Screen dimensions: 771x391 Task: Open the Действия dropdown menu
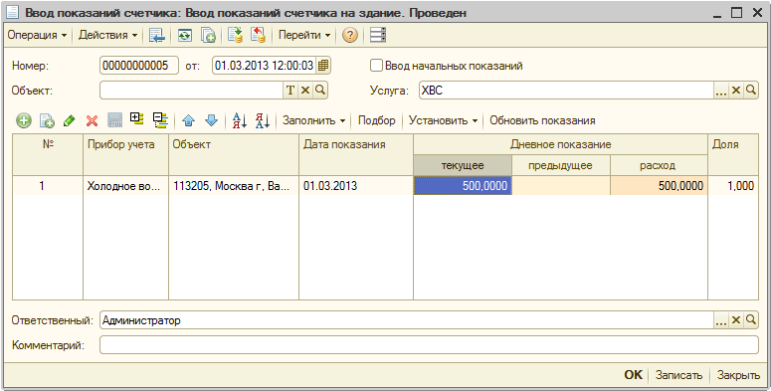(107, 35)
